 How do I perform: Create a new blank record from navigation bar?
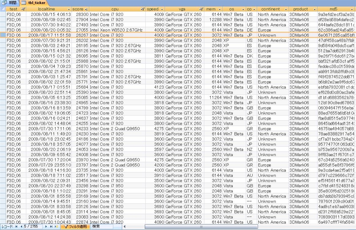57,227
